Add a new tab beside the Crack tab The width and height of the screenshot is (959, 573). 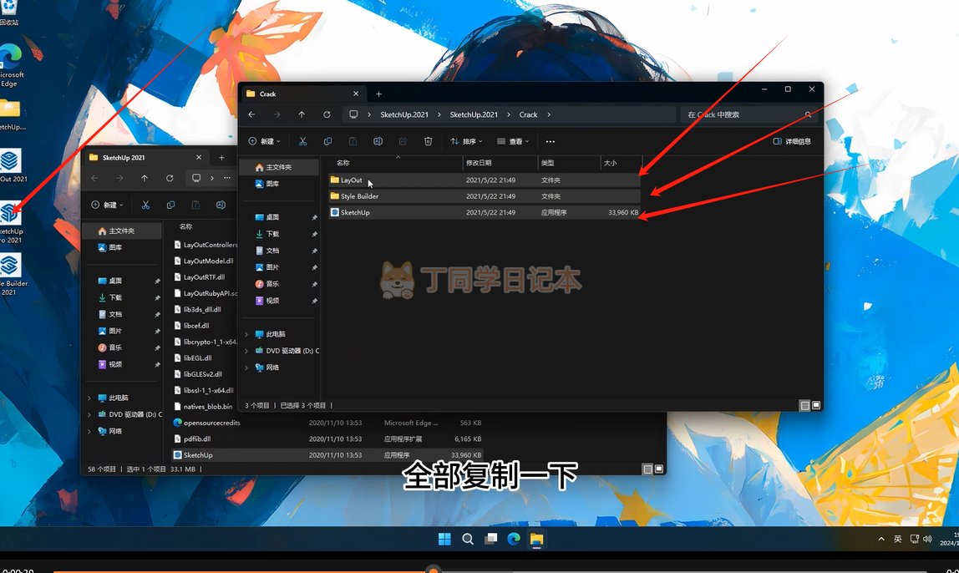click(x=378, y=94)
